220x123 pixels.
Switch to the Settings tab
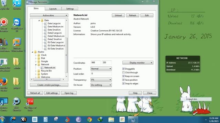[x=70, y=9]
